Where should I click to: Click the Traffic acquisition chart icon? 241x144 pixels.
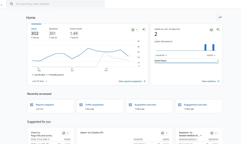(x=81, y=105)
